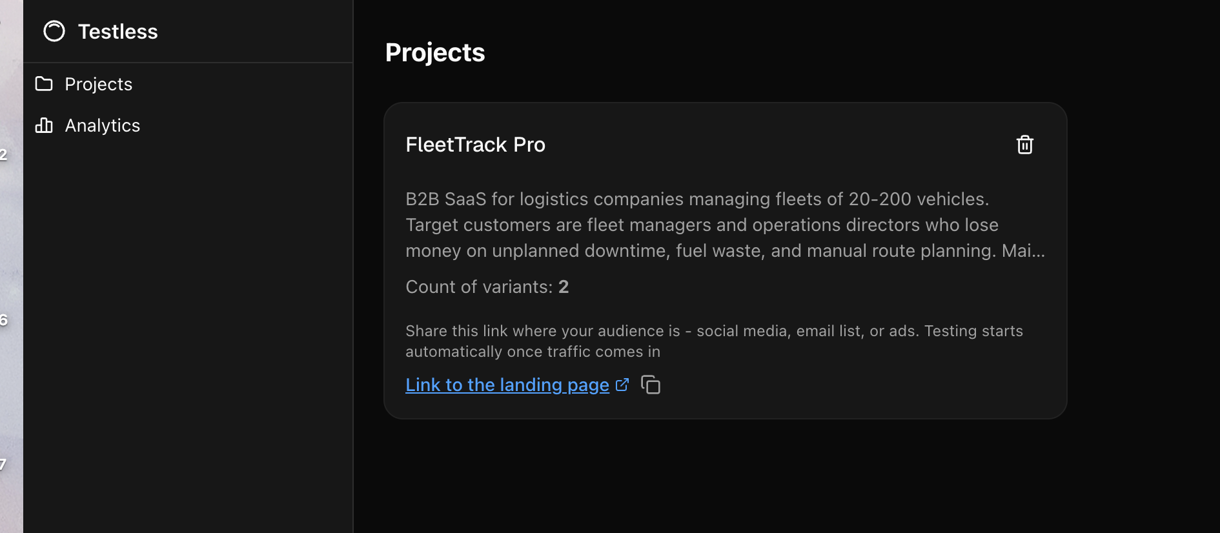Open Analytics in the sidebar
The image size is (1220, 533).
point(188,125)
